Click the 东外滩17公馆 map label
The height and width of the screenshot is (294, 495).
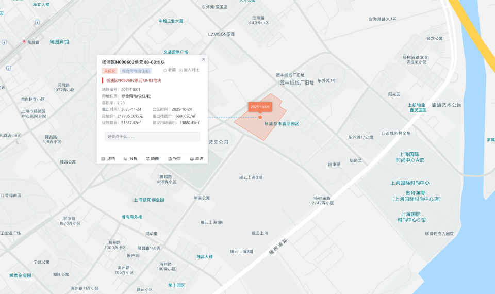coord(360,137)
